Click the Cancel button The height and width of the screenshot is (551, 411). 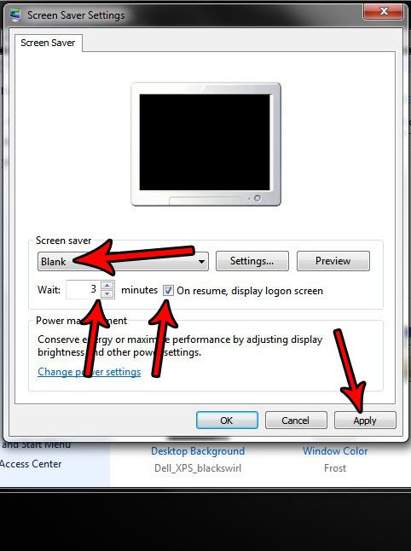pyautogui.click(x=296, y=420)
